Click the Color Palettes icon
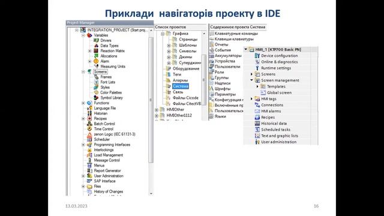384x216 pixels. pos(96,92)
